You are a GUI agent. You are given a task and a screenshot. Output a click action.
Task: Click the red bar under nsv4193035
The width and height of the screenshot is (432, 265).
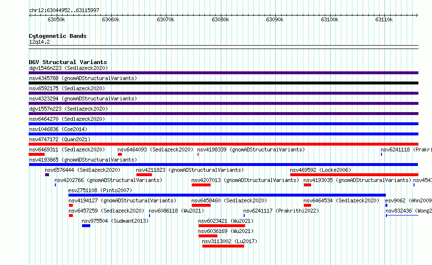point(307,185)
